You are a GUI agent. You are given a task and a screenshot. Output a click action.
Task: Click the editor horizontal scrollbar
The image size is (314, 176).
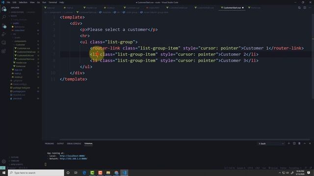184,139
